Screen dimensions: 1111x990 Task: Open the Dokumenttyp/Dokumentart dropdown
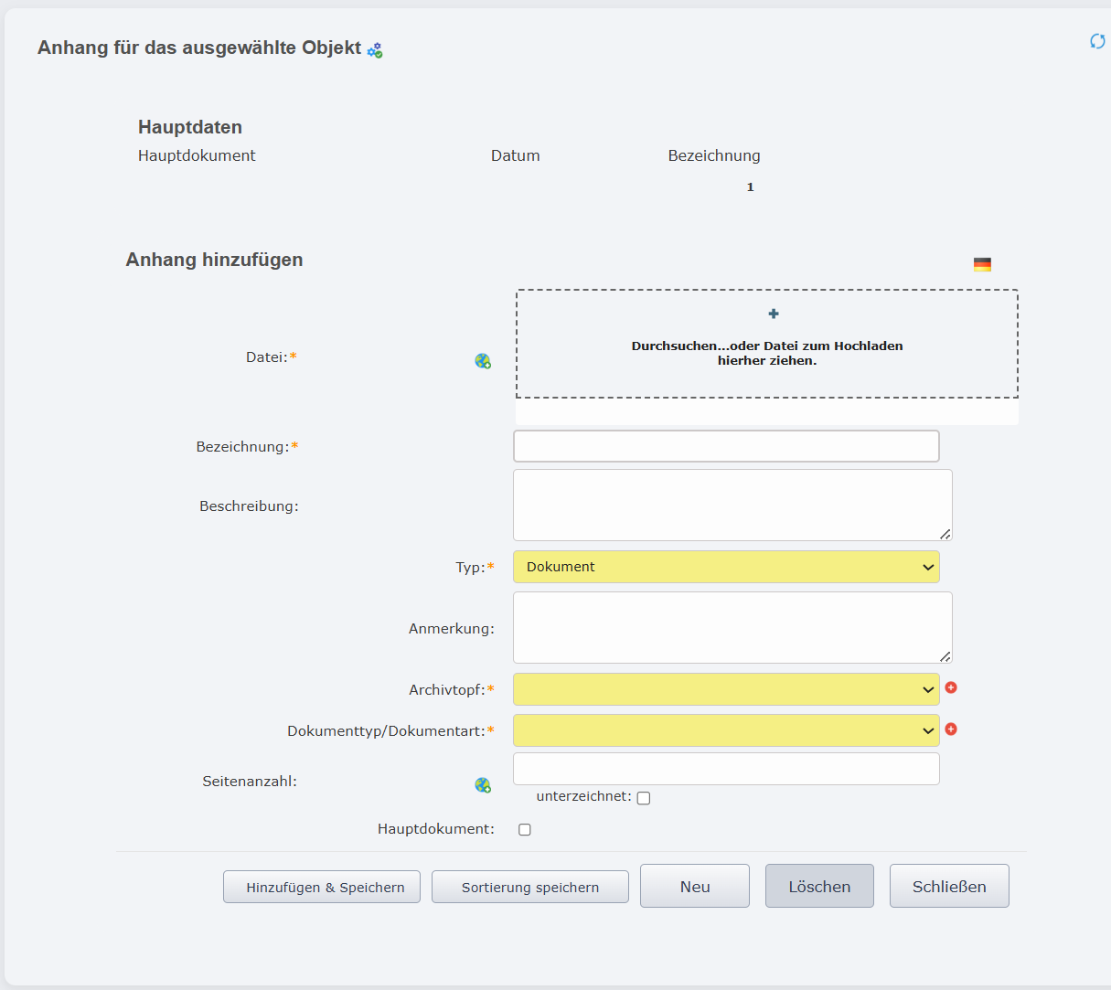pos(726,730)
